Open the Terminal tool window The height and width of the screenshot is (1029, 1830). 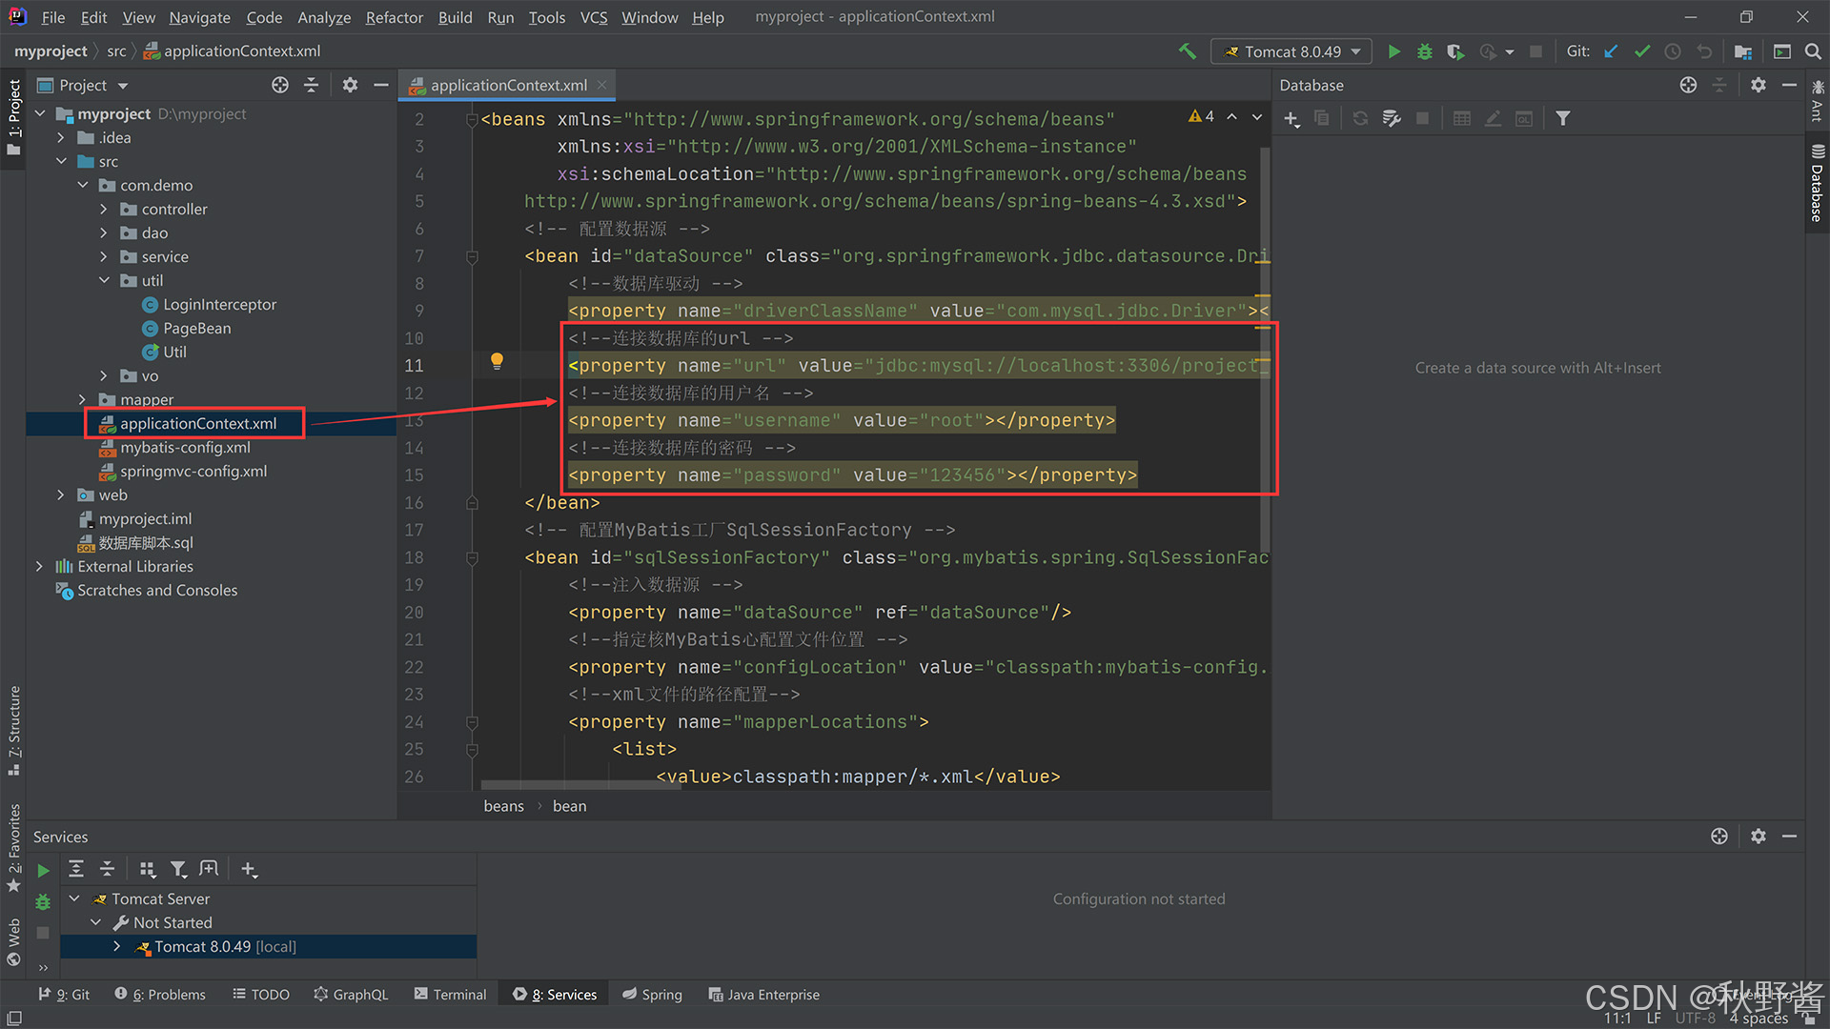point(450,994)
